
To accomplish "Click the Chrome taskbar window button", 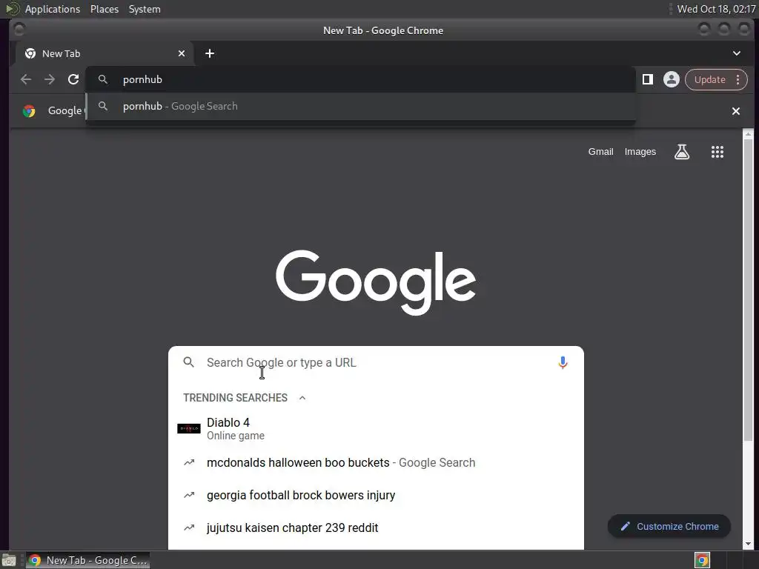I will (87, 560).
